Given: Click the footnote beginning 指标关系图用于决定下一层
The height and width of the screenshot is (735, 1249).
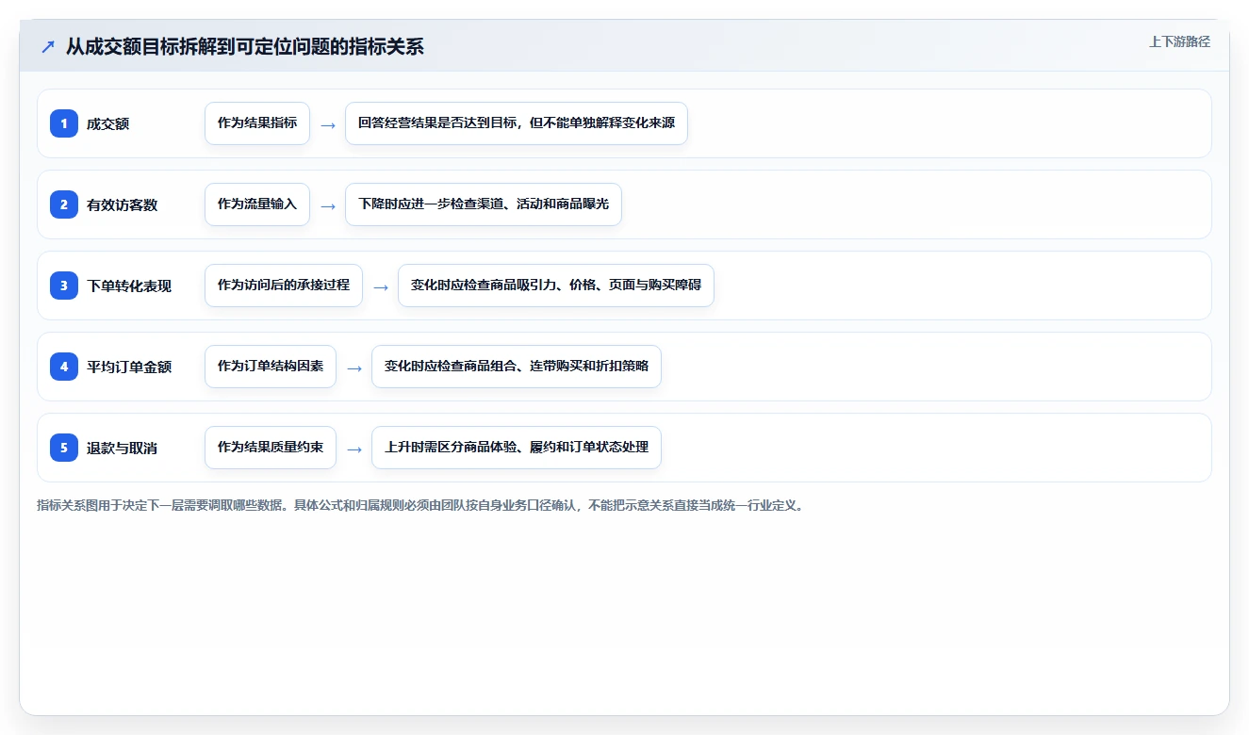Looking at the screenshot, I should click(x=419, y=505).
